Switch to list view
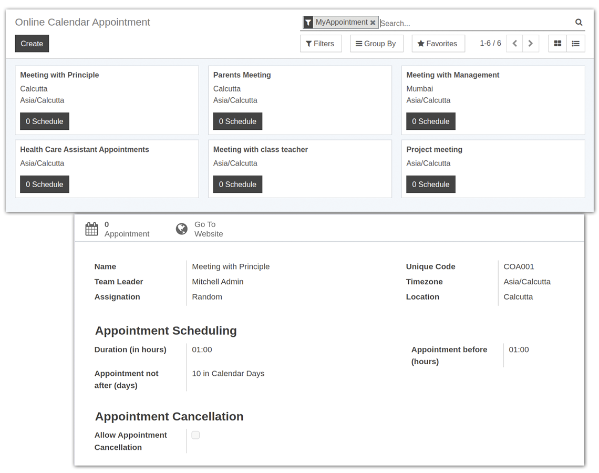The height and width of the screenshot is (473, 599). tap(575, 44)
